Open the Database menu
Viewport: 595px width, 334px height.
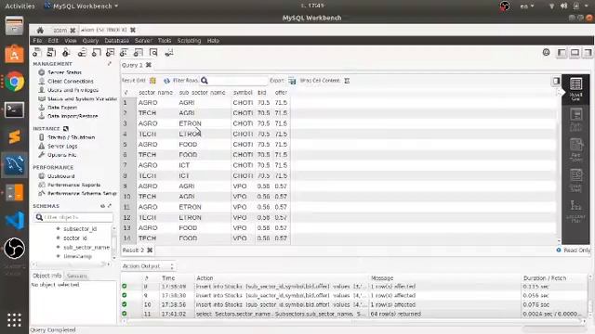(116, 41)
